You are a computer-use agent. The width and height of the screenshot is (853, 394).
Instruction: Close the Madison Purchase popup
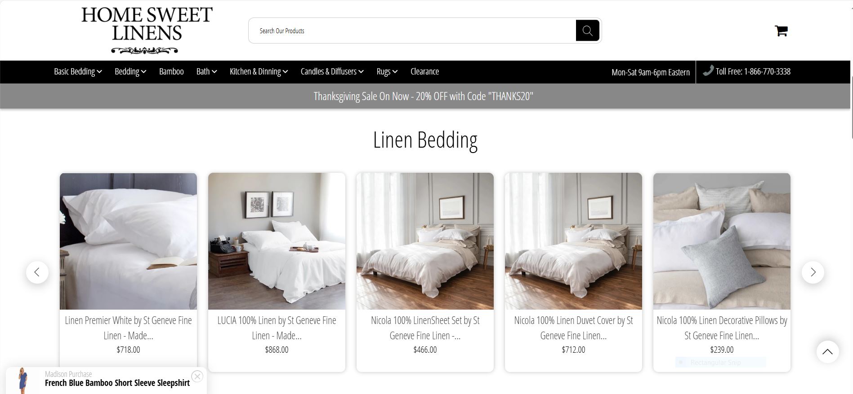(x=197, y=376)
